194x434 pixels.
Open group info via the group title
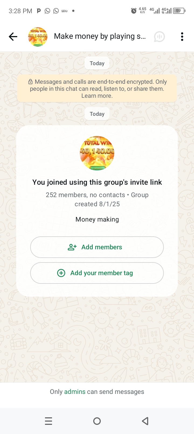(x=100, y=36)
